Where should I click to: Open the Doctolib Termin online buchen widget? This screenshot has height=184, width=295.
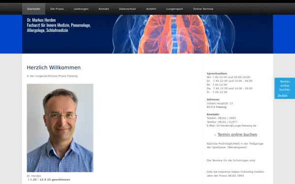(x=285, y=88)
